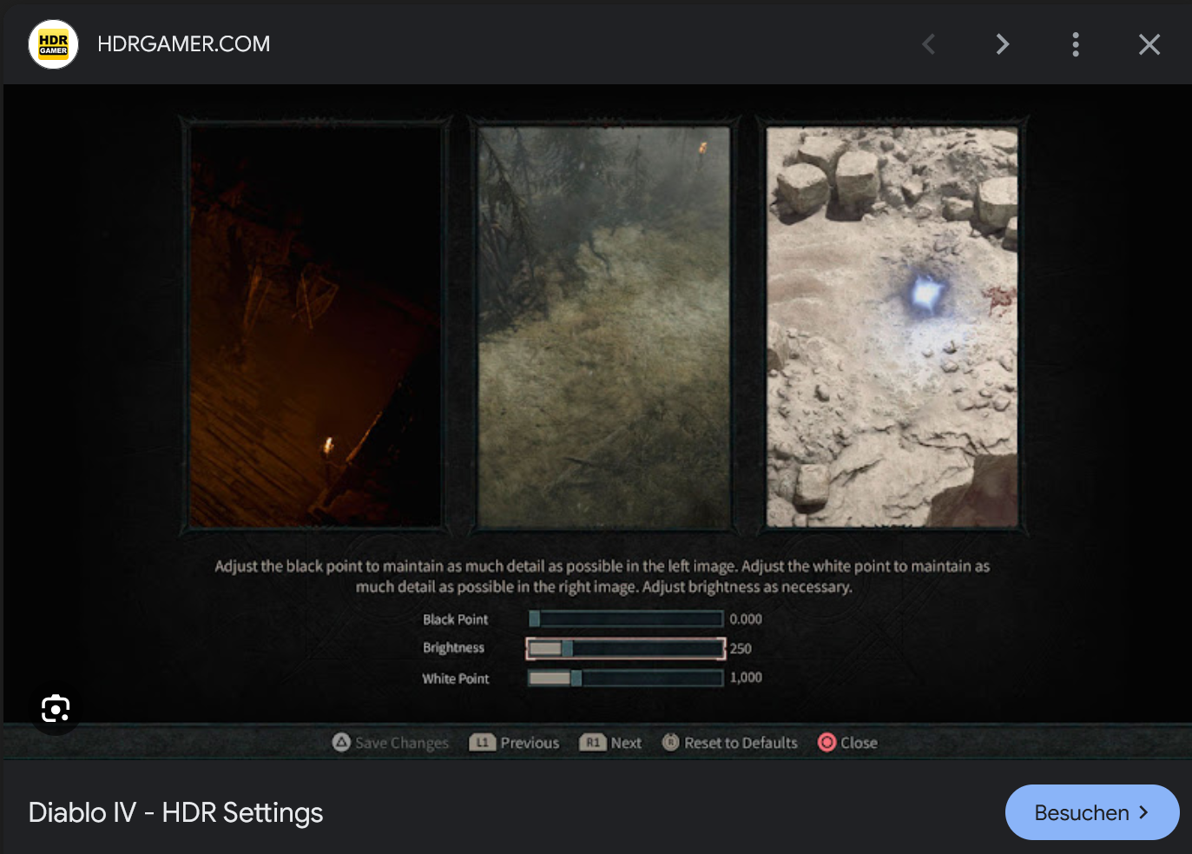The image size is (1192, 854).
Task: Click the icon beside Reset to Defaults
Action: pyautogui.click(x=670, y=742)
